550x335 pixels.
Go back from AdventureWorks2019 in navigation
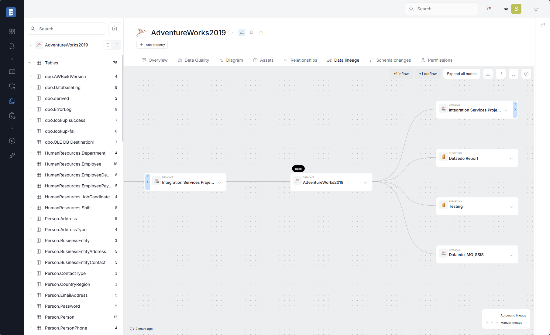(30, 45)
